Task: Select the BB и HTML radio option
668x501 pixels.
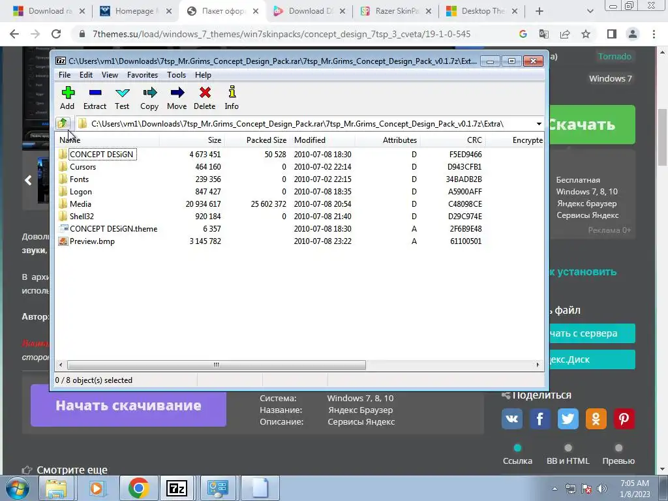Action: 568,448
